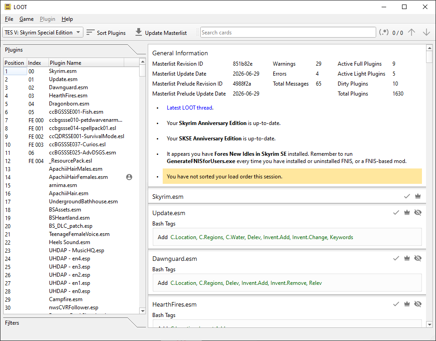Click the crown icon on HearthFires.esm card

pos(407,304)
